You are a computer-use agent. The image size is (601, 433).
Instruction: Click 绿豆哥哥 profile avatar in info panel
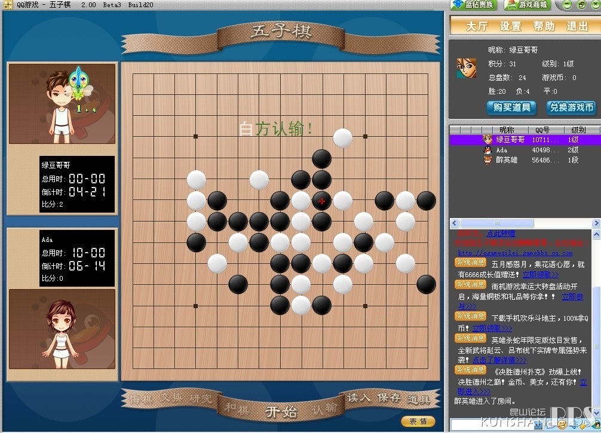click(x=467, y=67)
